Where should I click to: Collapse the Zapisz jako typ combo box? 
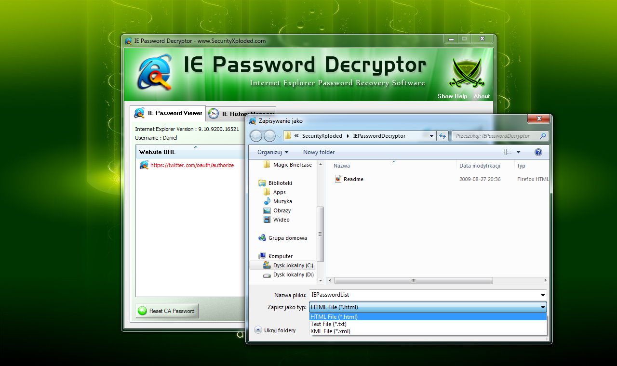point(543,307)
